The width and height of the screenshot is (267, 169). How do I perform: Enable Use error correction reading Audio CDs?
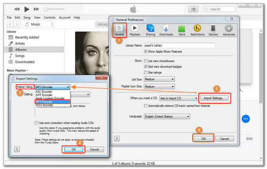36,123
